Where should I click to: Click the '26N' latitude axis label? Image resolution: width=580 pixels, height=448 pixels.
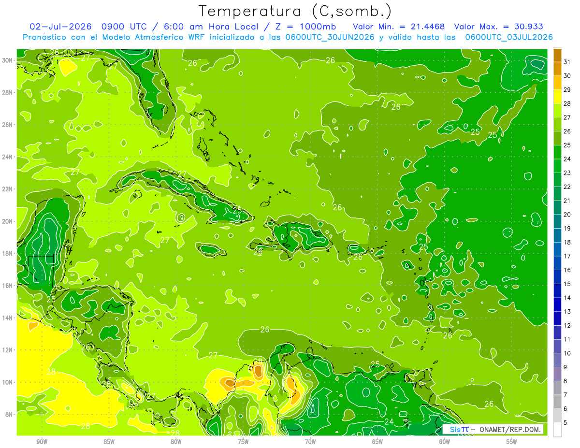[x=8, y=125]
